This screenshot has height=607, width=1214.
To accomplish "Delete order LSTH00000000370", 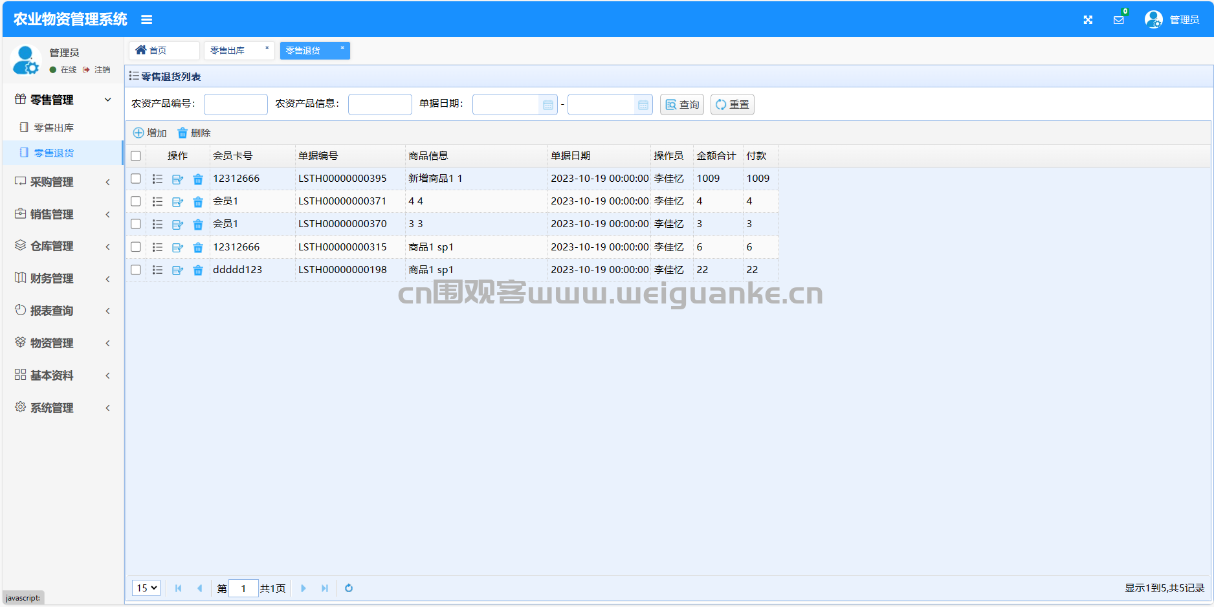I will coord(198,225).
